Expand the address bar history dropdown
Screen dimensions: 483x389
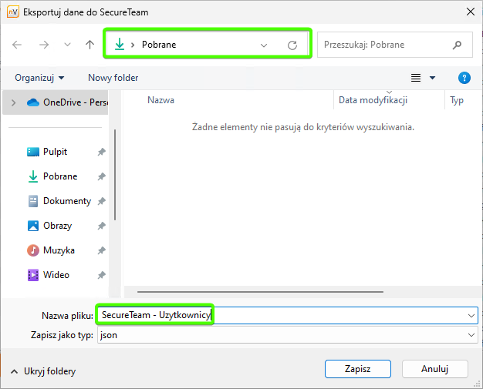pyautogui.click(x=264, y=45)
